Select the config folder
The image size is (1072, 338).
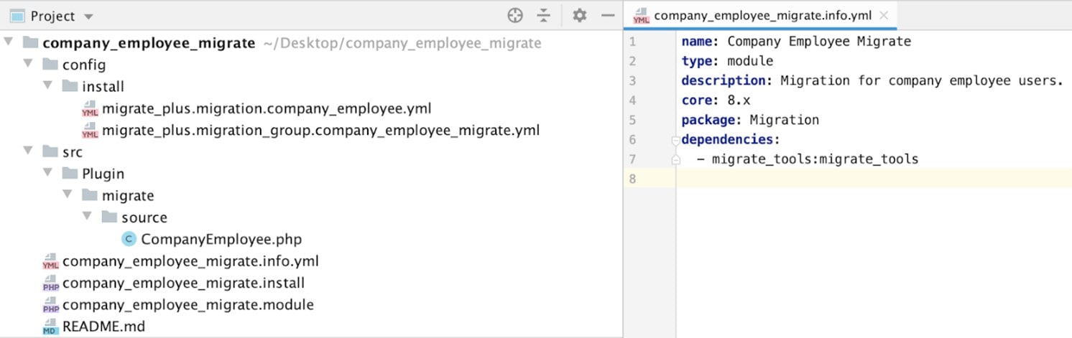tap(84, 65)
